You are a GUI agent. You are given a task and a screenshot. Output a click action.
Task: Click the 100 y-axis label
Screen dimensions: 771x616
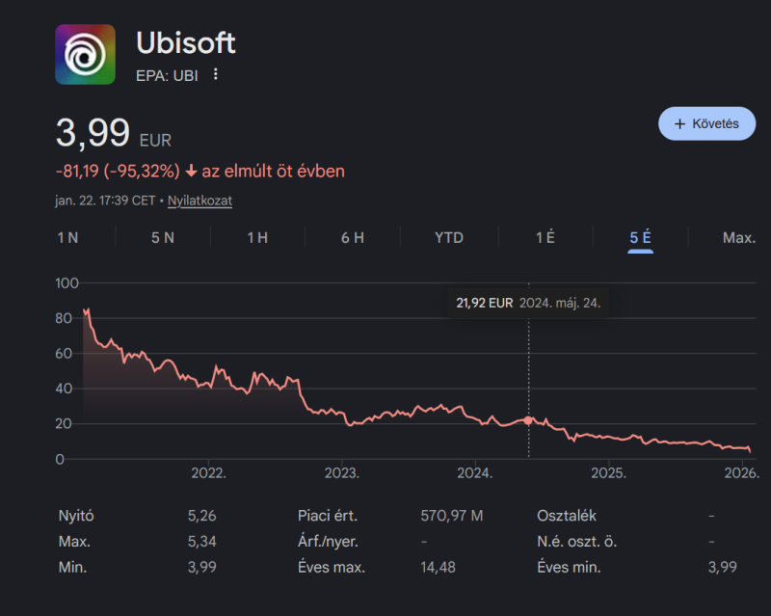coord(66,283)
